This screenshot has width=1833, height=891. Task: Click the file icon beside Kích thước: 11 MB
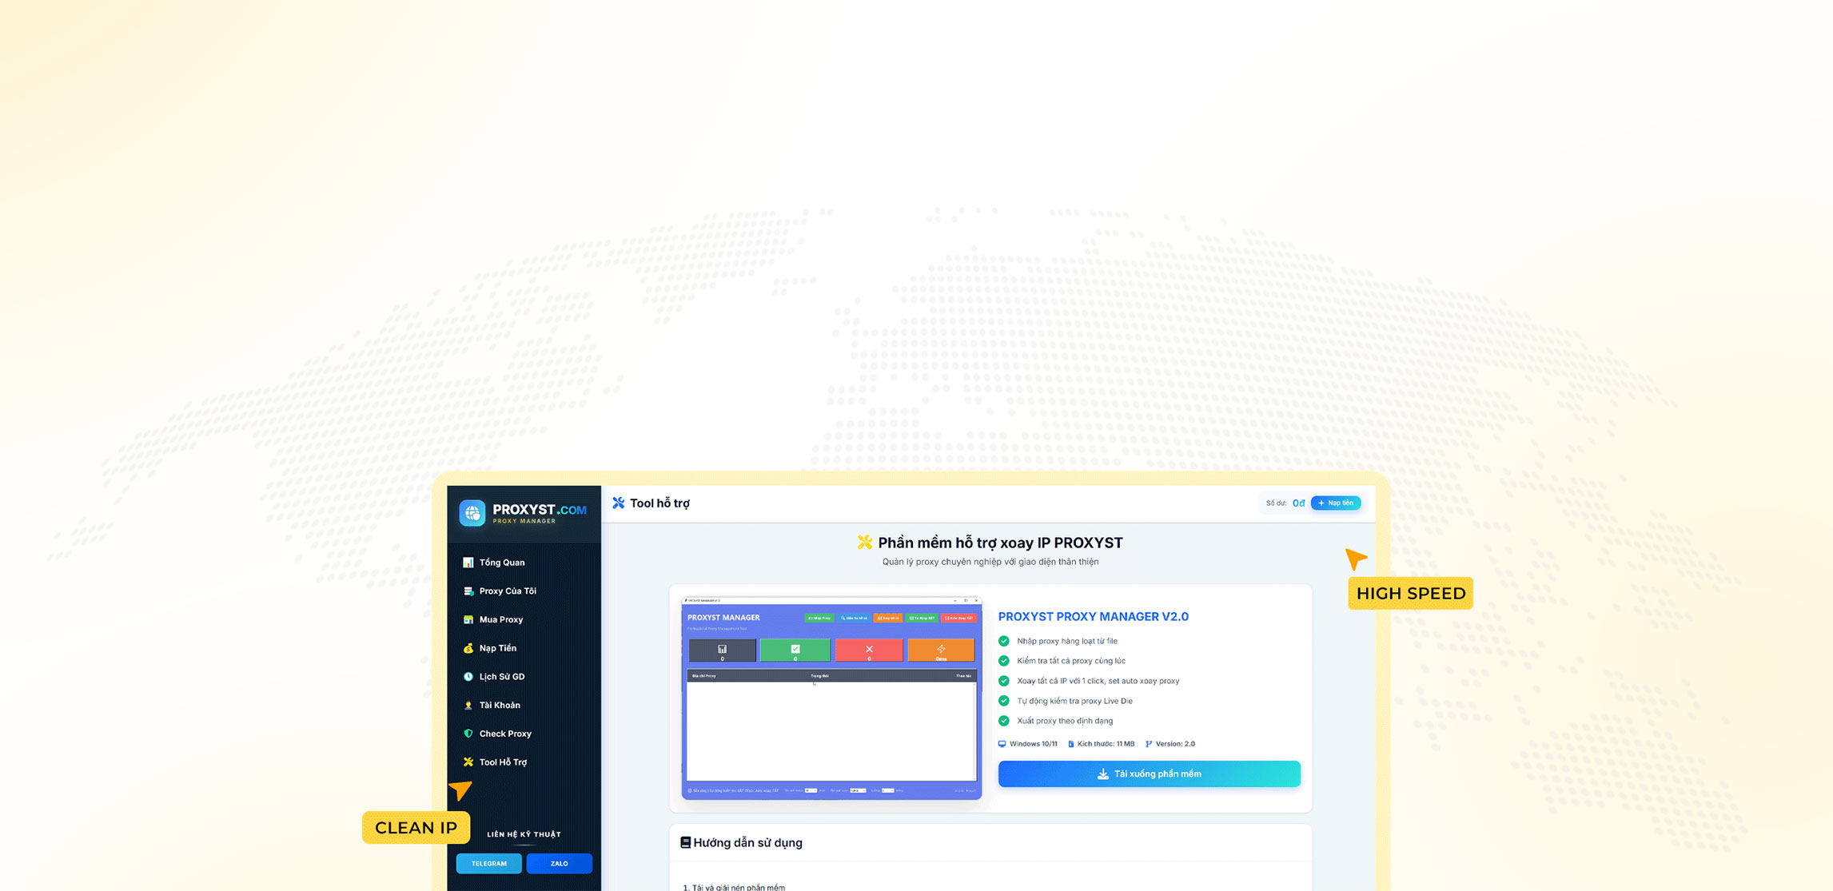click(x=1071, y=744)
